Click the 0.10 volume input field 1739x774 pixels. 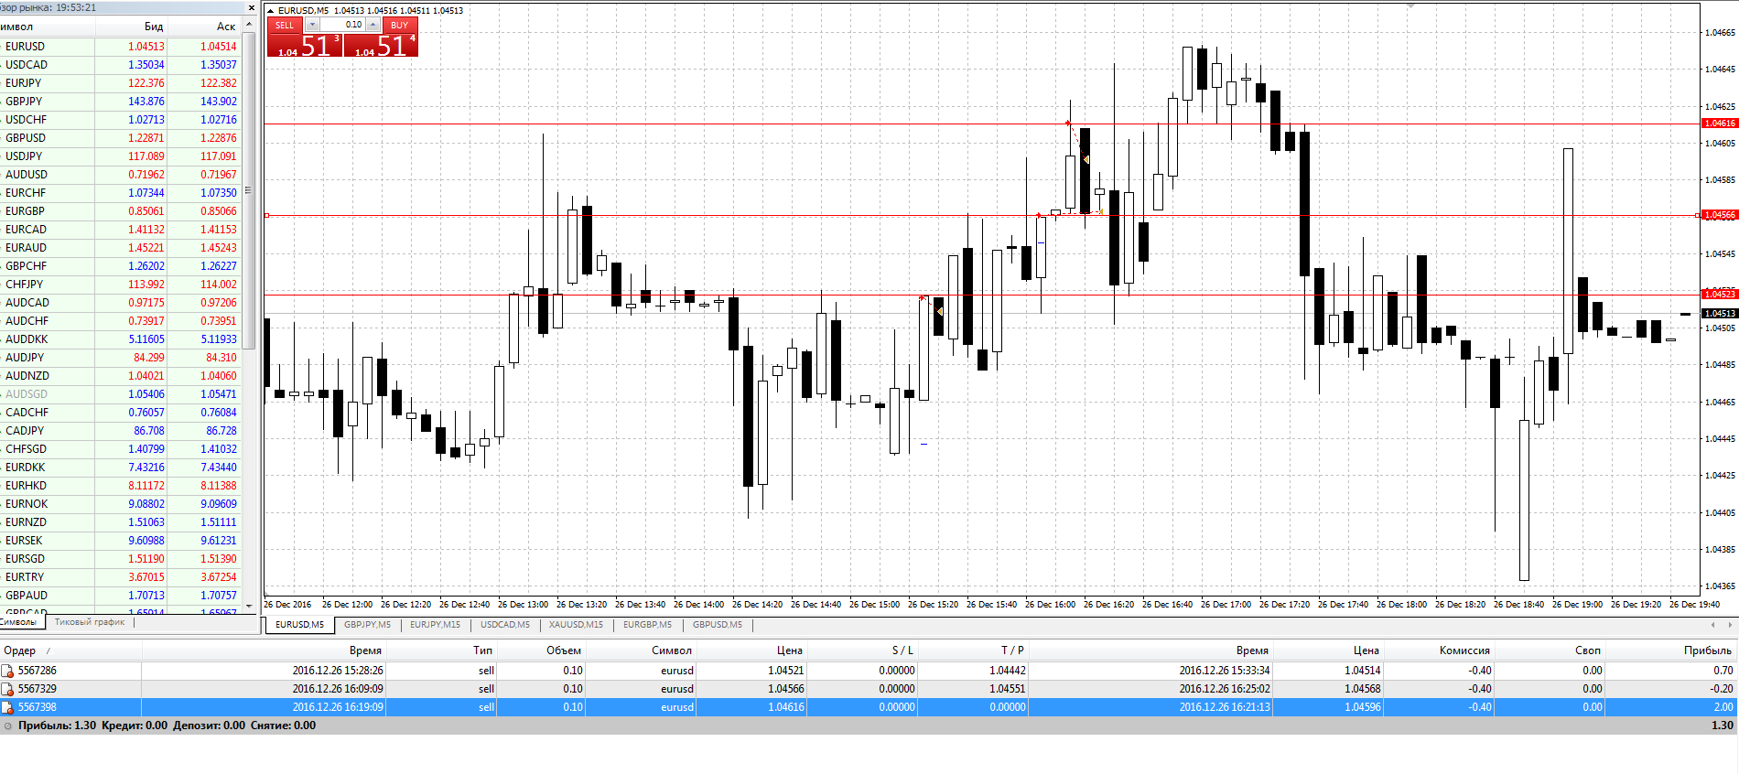(343, 25)
